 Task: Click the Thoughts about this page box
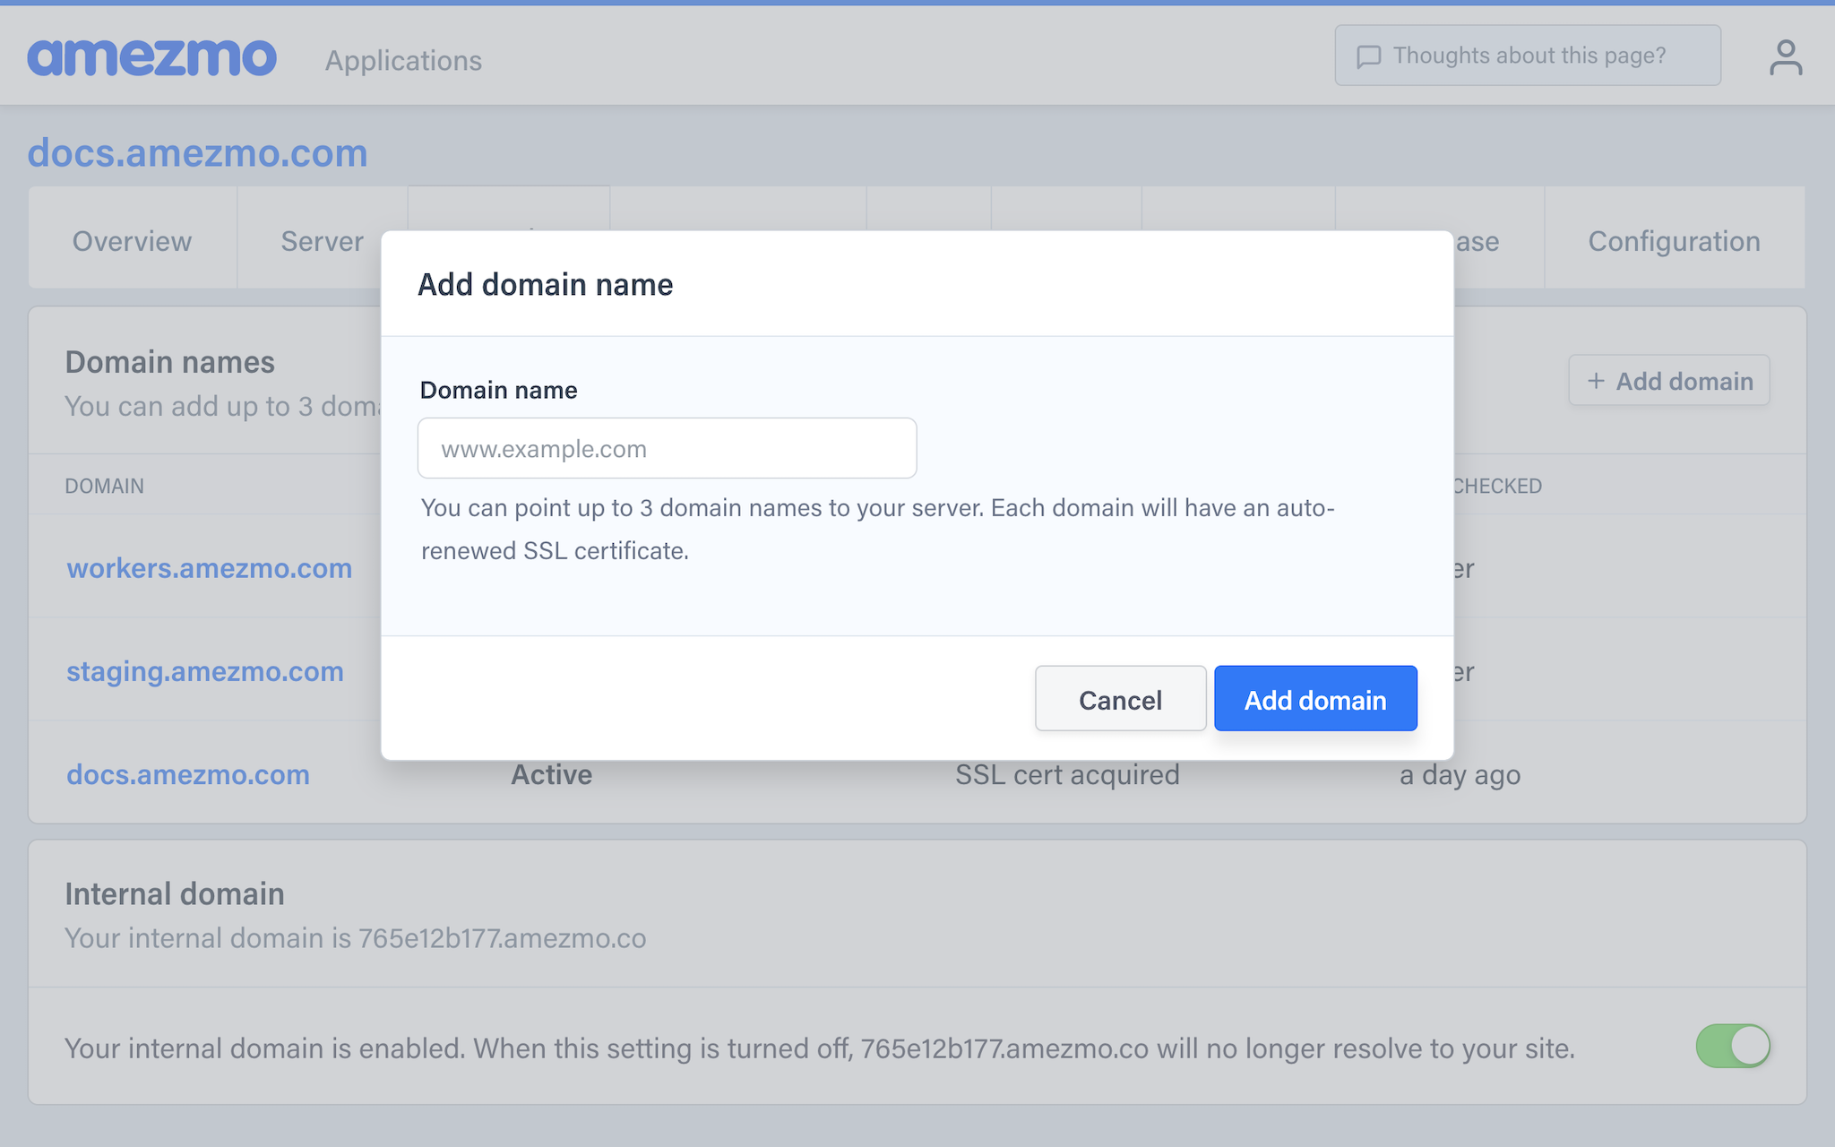click(x=1527, y=56)
